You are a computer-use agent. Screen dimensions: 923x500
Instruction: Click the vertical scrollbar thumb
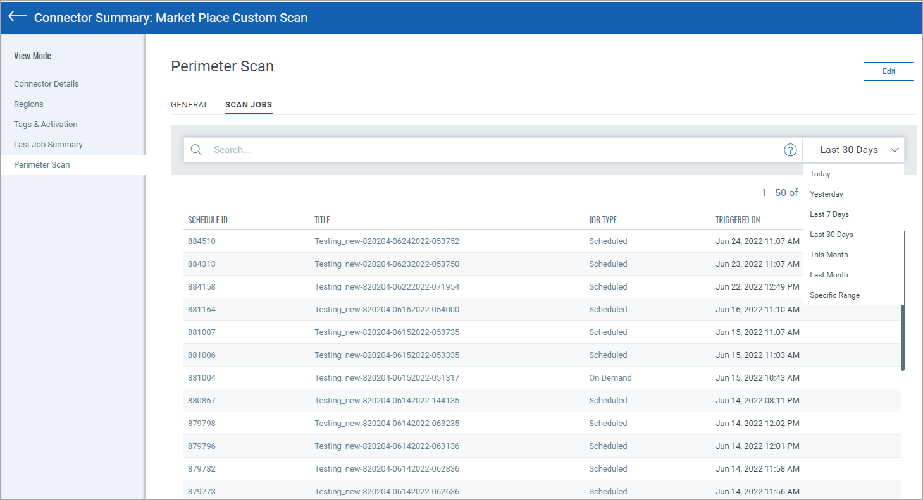903,338
